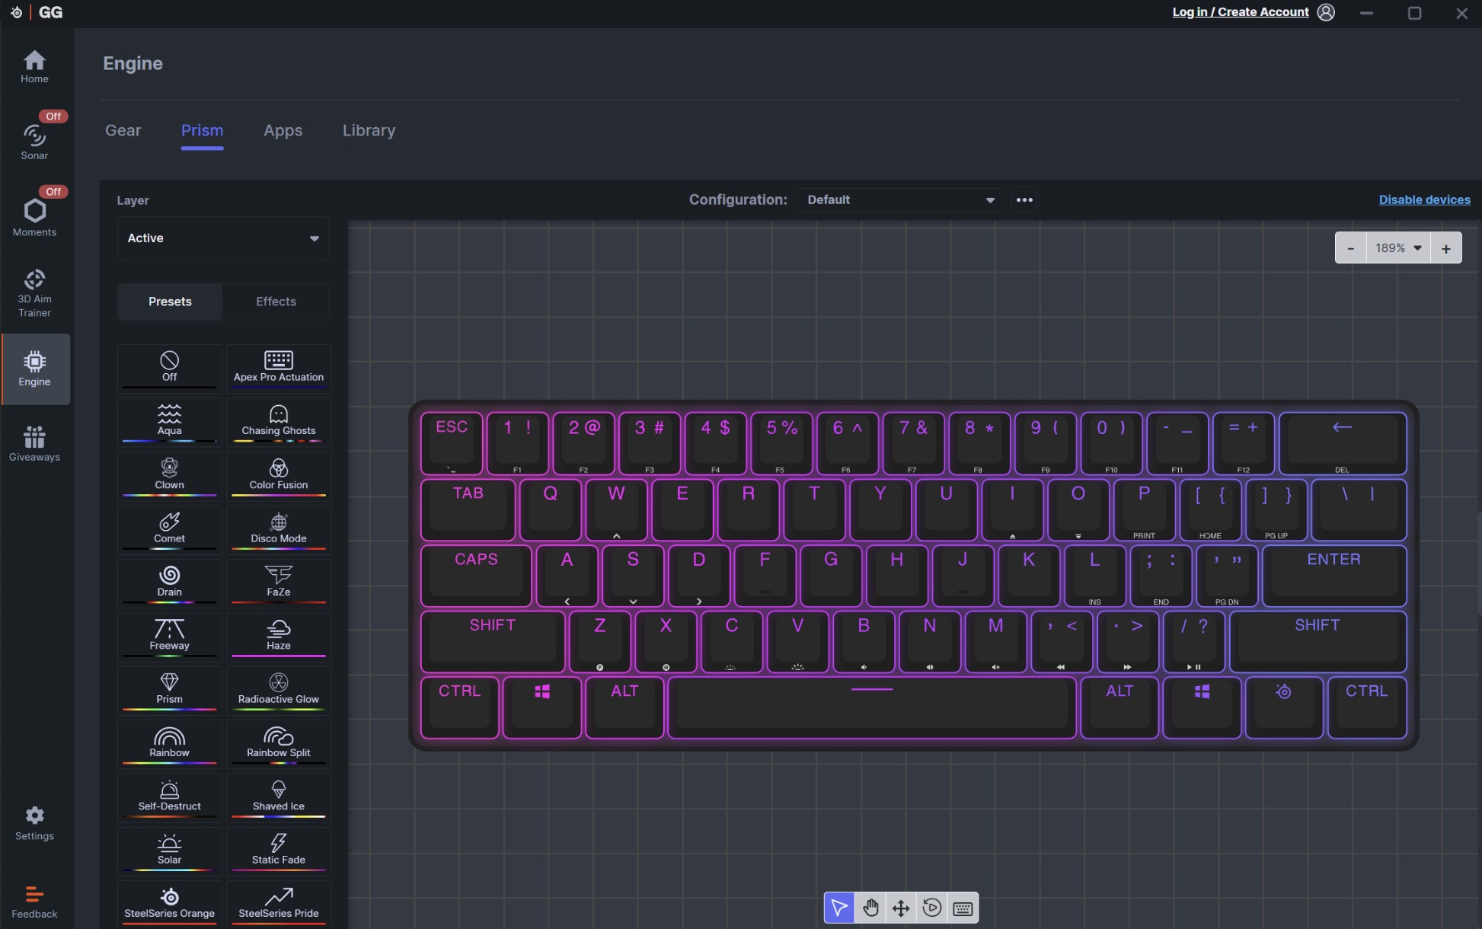Go to the Prism tab
This screenshot has width=1482, height=929.
coord(202,130)
